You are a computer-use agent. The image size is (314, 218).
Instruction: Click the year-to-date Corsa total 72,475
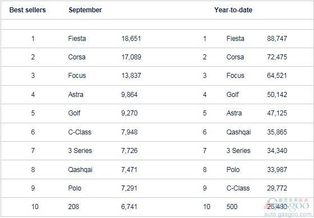(x=277, y=57)
